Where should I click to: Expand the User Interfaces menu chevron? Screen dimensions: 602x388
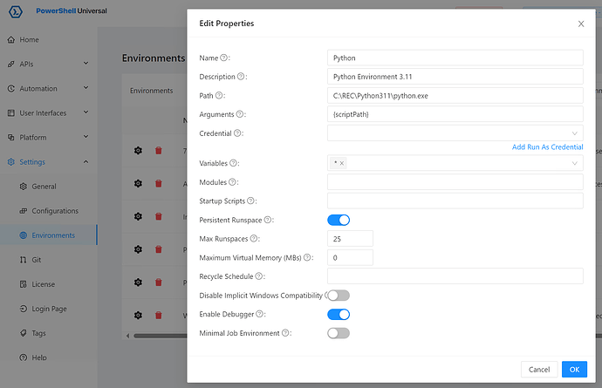point(86,112)
